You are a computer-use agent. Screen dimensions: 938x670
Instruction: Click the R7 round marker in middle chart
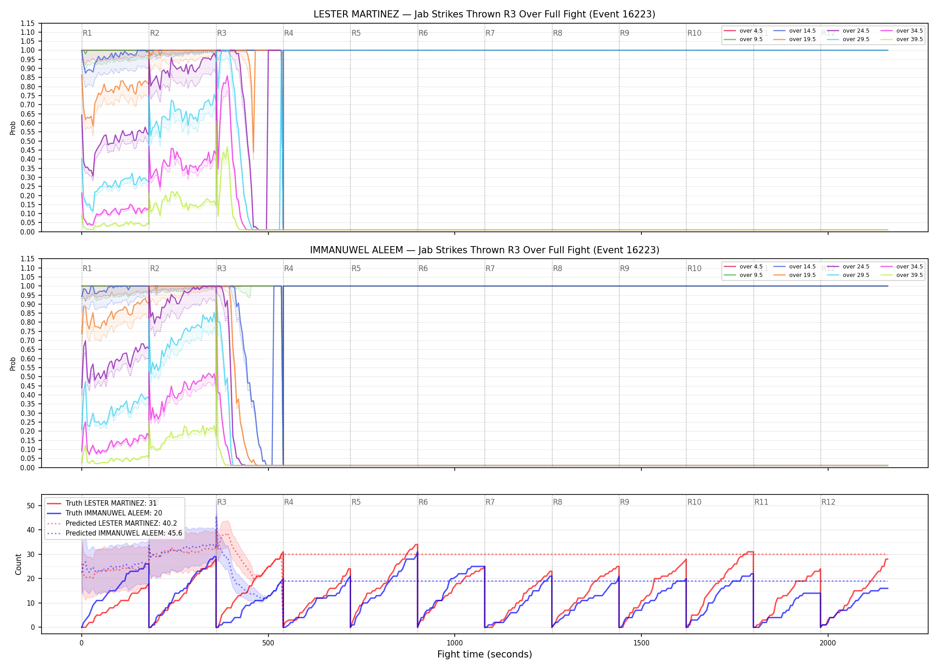pyautogui.click(x=490, y=268)
